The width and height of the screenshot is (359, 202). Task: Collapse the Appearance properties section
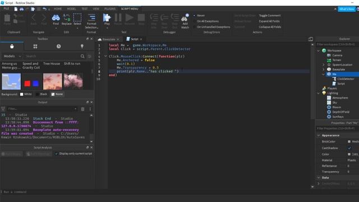click(x=319, y=136)
